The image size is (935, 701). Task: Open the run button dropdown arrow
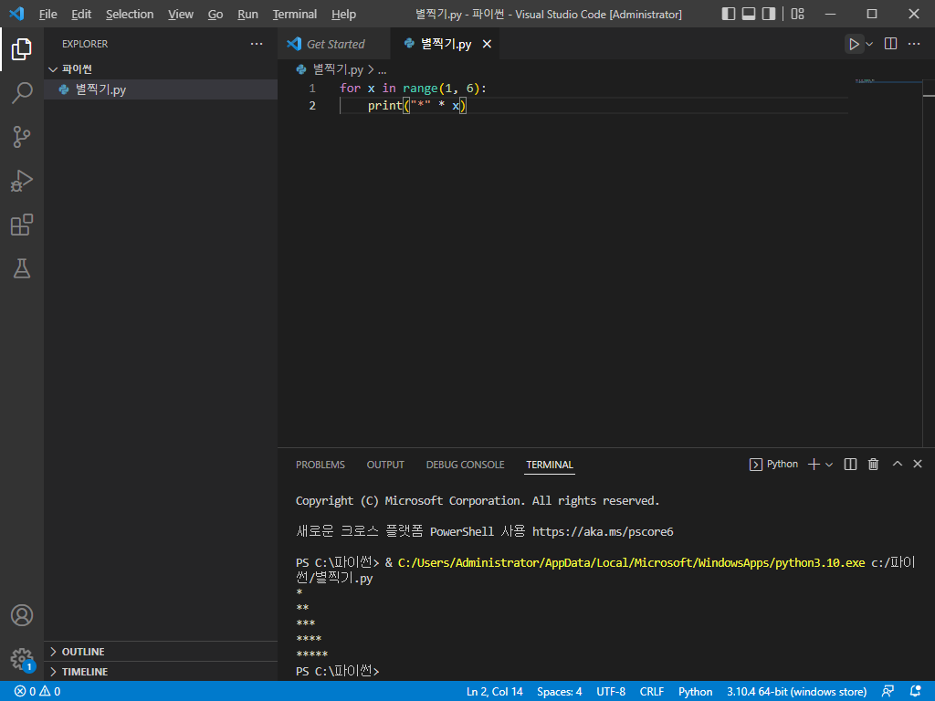tap(869, 44)
